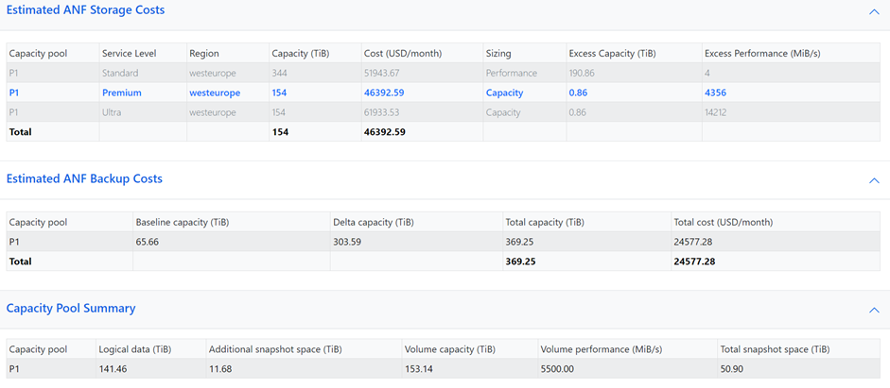Click westeurope in the Premium row
890x388 pixels.
pyautogui.click(x=215, y=93)
